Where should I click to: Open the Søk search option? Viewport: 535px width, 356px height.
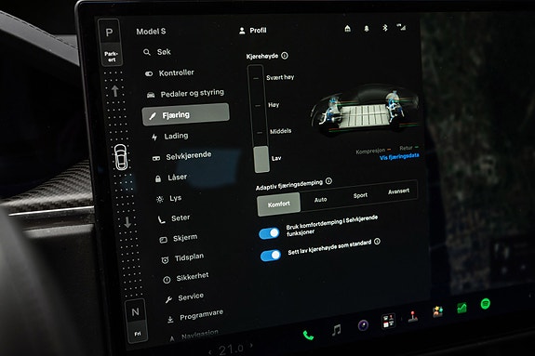tap(157, 52)
